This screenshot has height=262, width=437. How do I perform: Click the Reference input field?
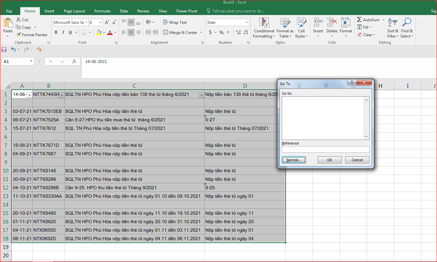click(326, 149)
